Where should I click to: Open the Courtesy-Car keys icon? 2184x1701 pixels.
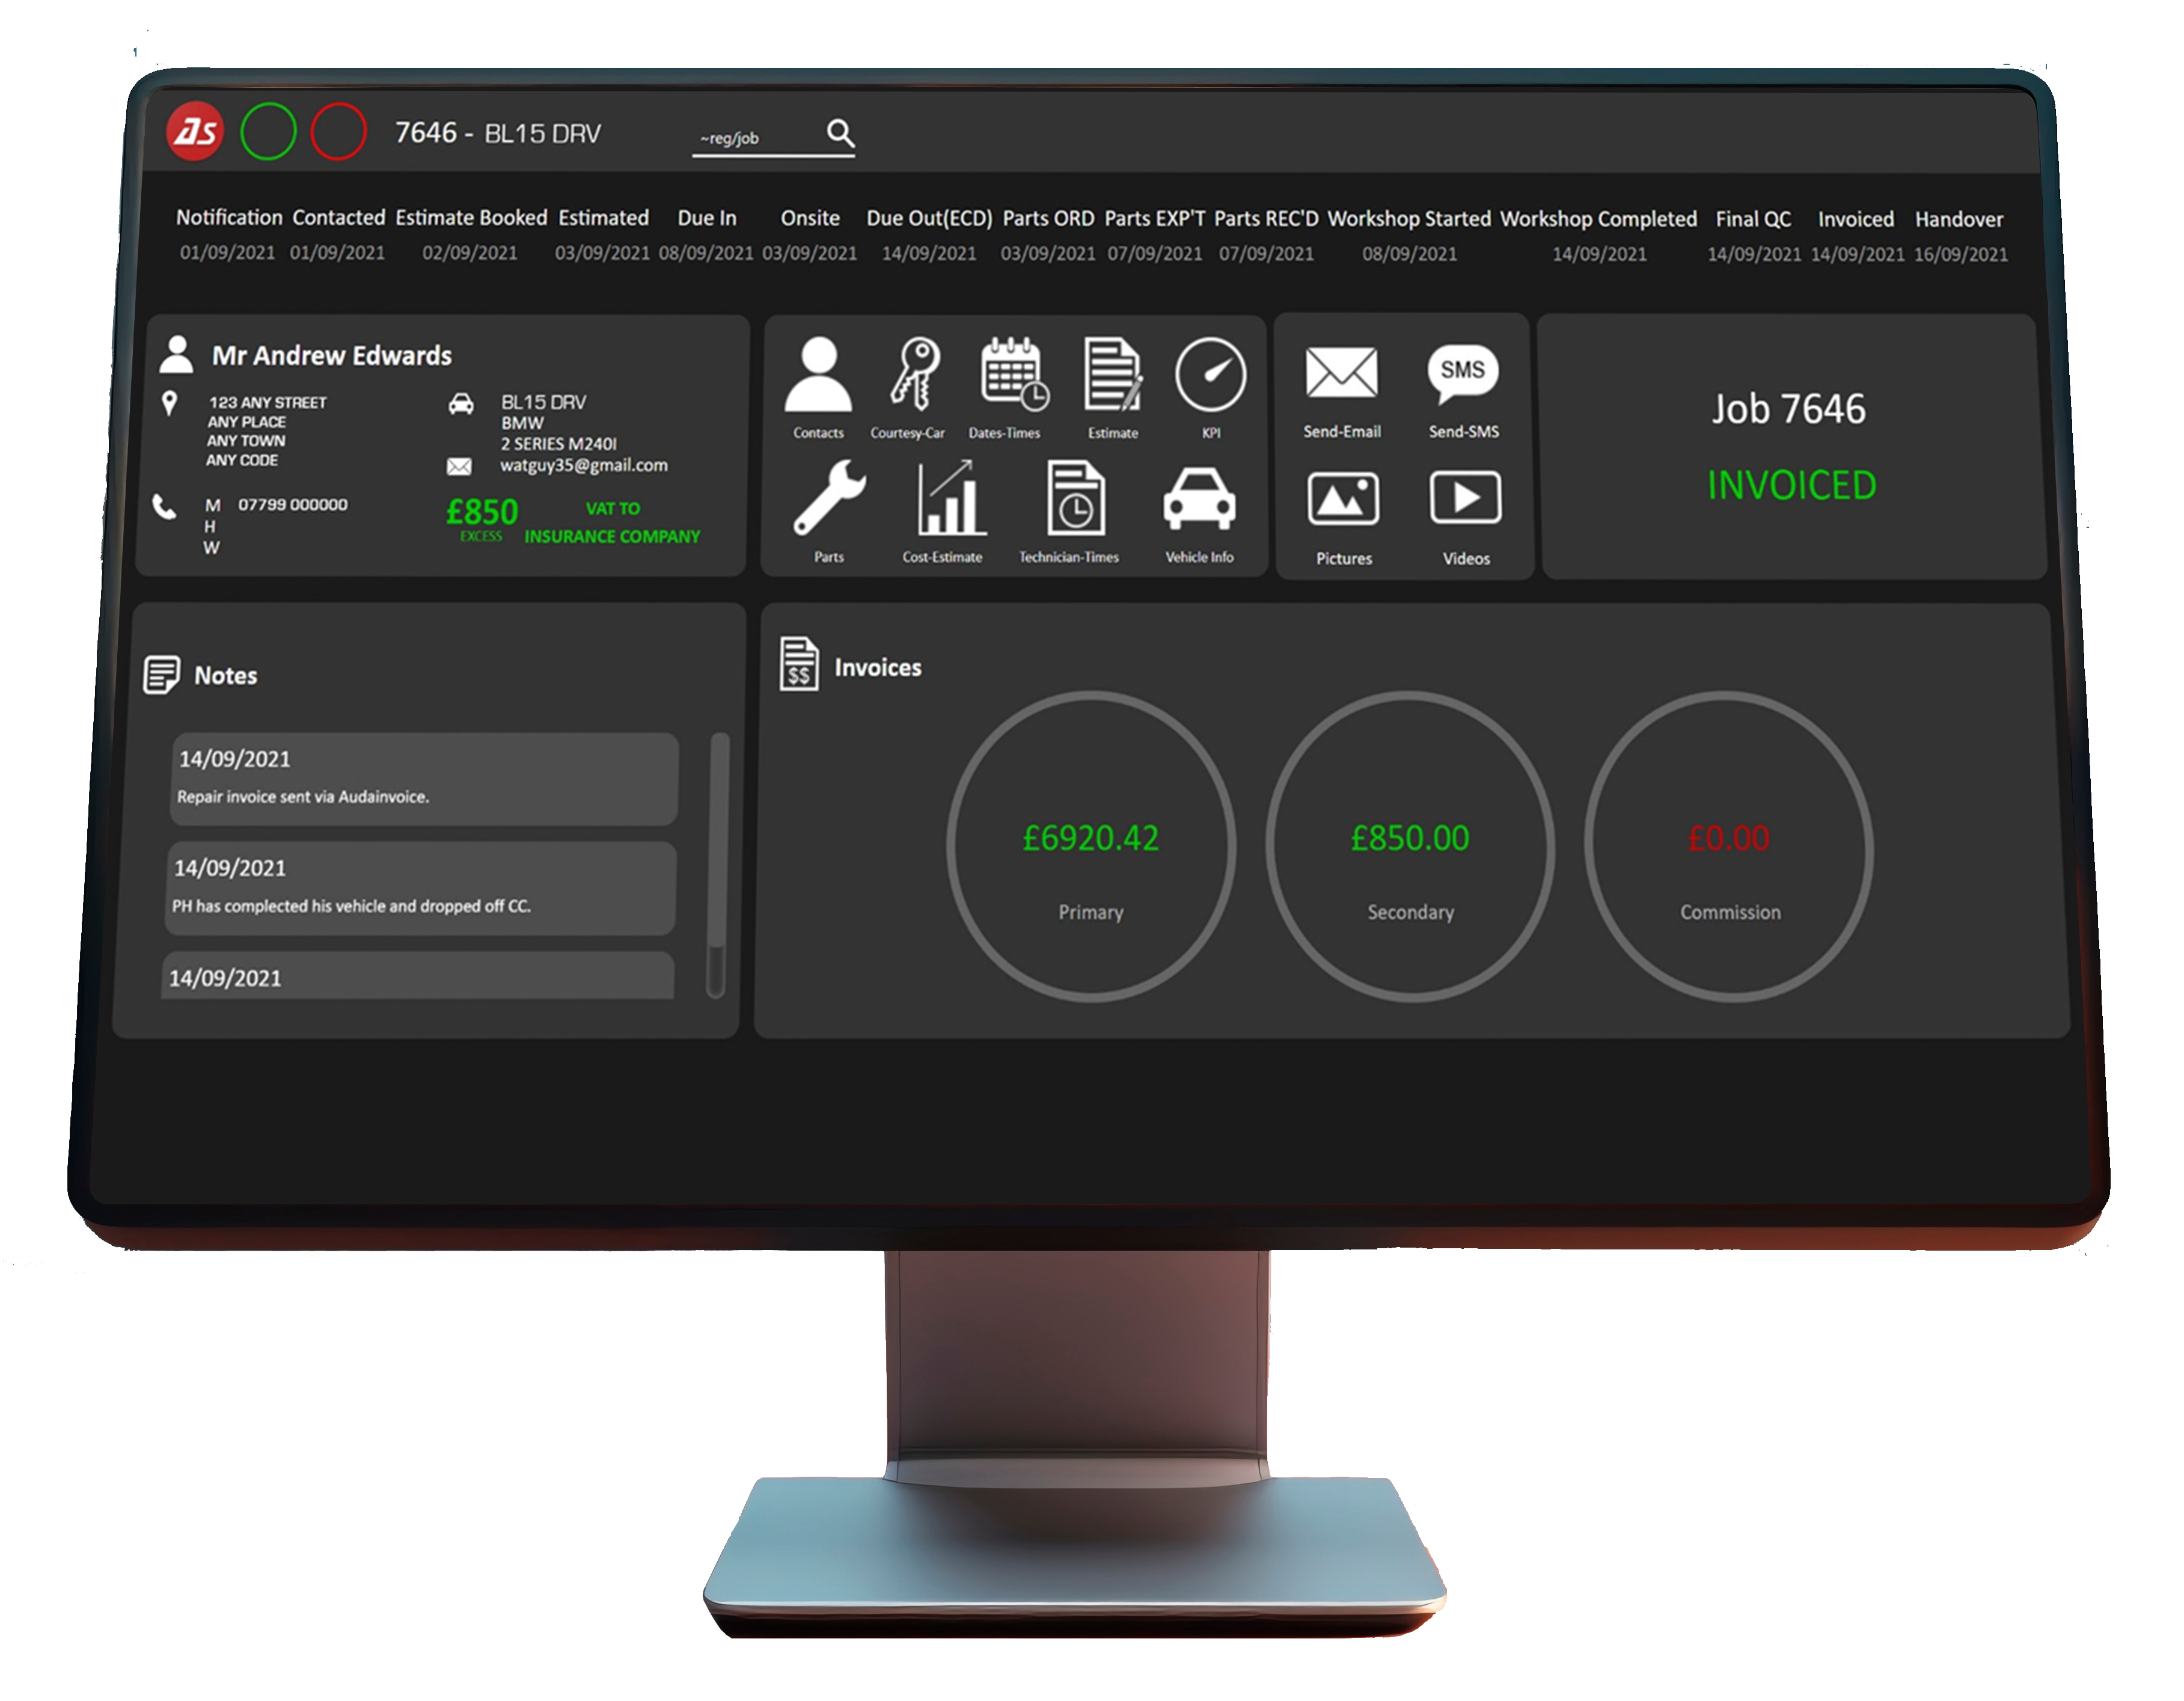click(914, 375)
